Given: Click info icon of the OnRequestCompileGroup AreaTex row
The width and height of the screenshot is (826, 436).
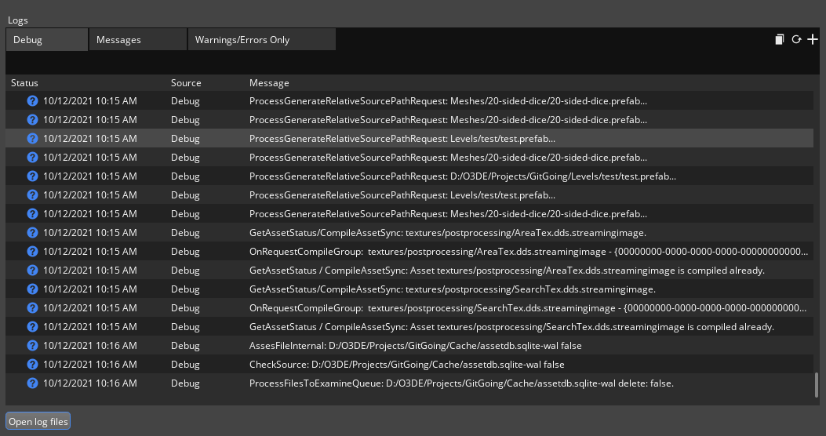Looking at the screenshot, I should click(x=32, y=252).
